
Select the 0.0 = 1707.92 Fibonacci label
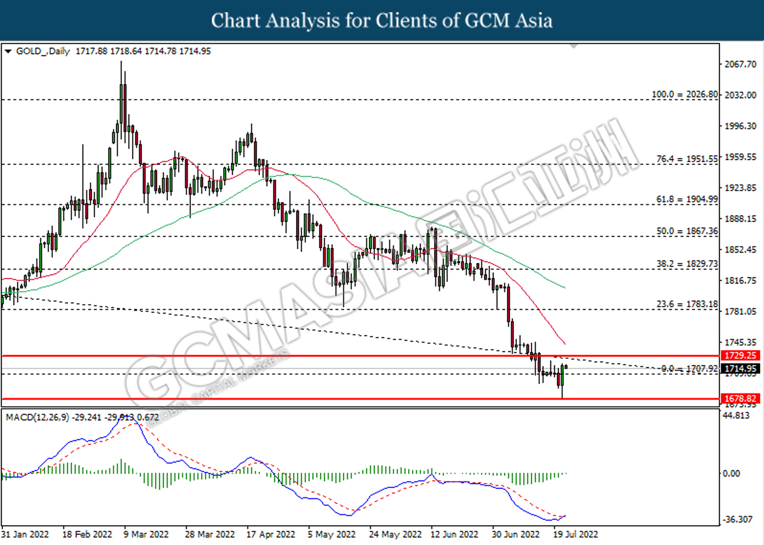pyautogui.click(x=689, y=368)
